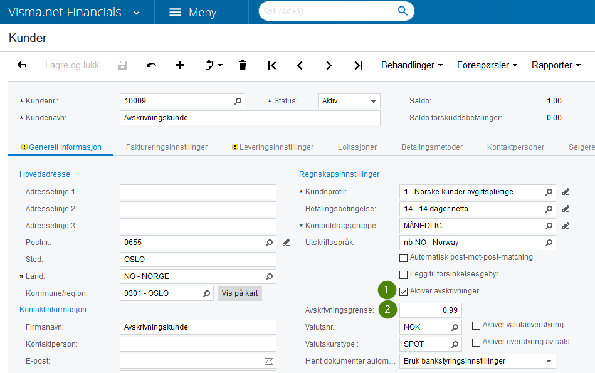Screen dimensions: 595x373
Task: Check Aktiver overstyring av sats
Action: (477, 343)
